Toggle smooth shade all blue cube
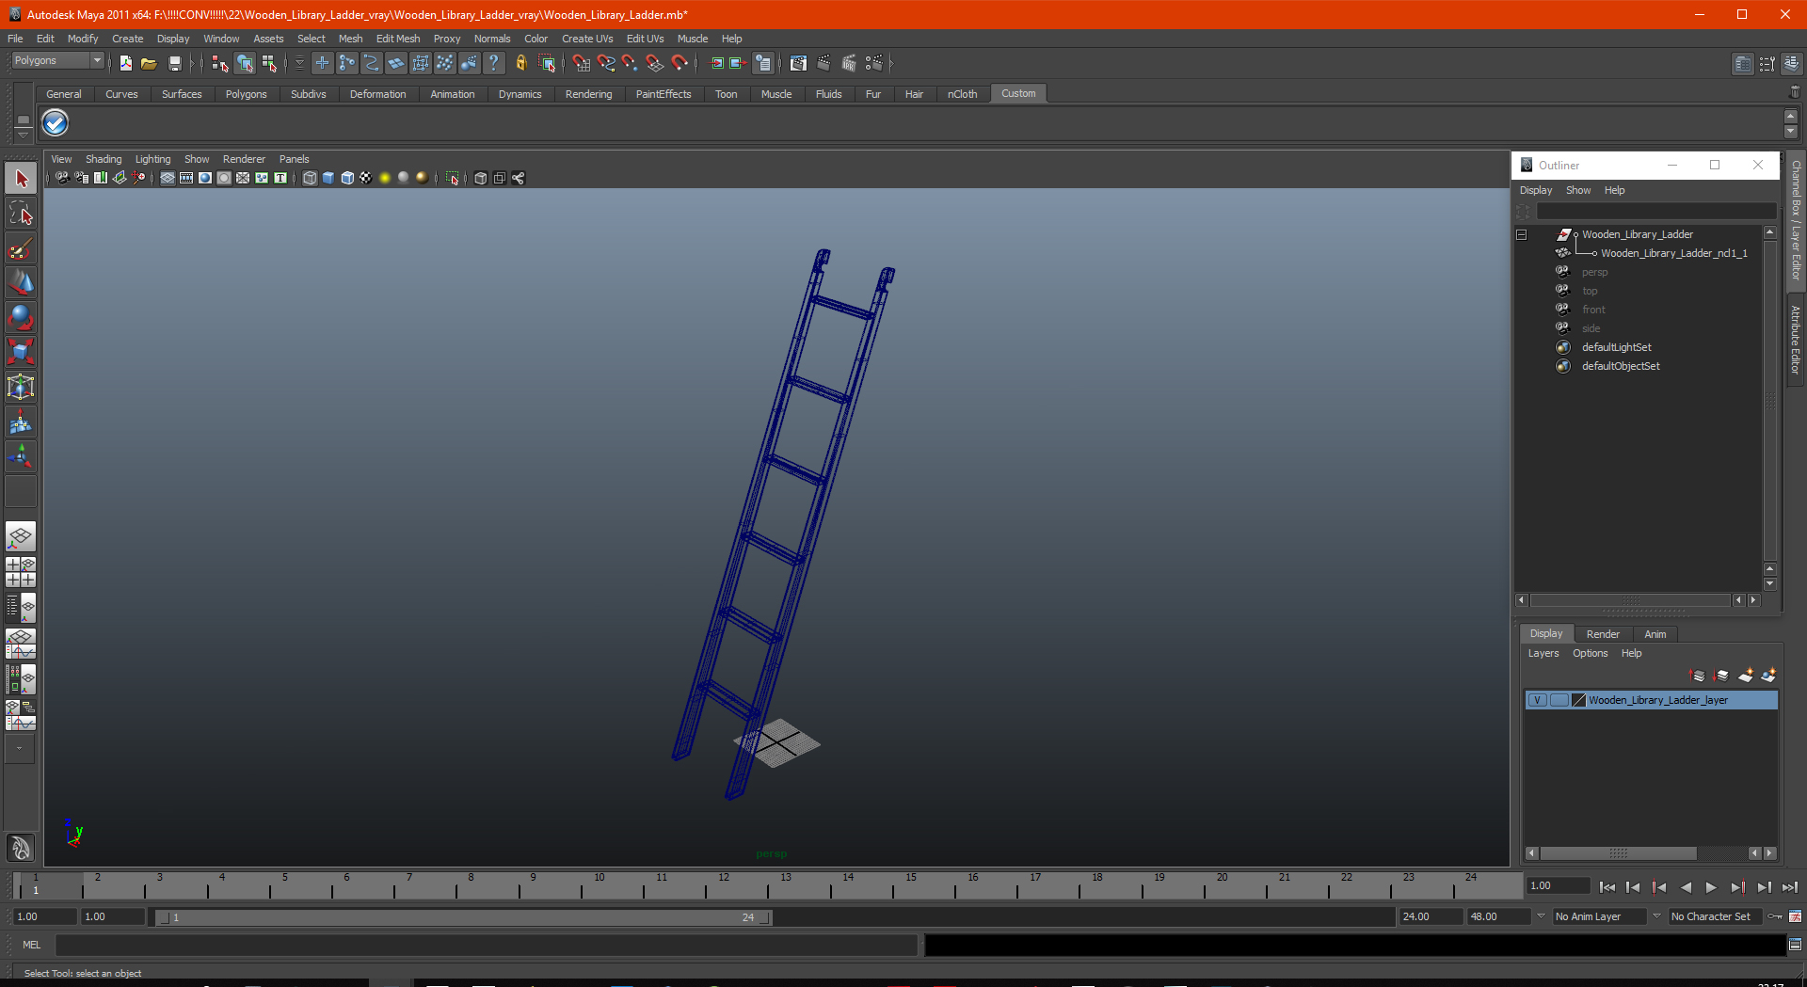Image resolution: width=1807 pixels, height=987 pixels. (x=328, y=178)
